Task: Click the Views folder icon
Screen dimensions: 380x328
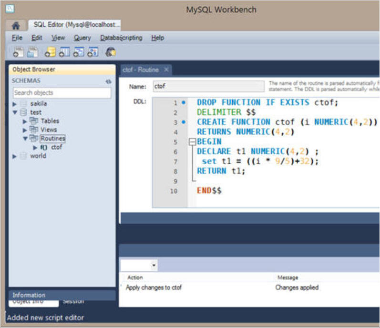Action: (34, 129)
